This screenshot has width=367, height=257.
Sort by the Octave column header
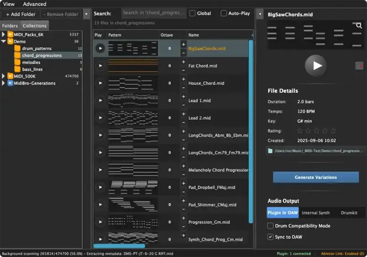click(x=167, y=35)
